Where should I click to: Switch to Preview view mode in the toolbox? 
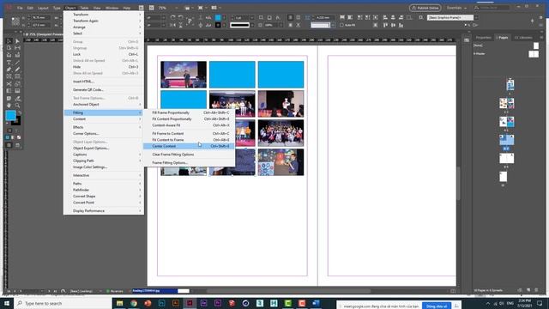point(17,145)
